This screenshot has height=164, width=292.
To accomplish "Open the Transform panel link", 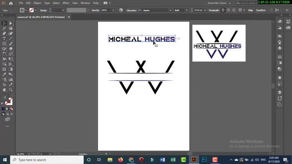I will tap(261, 10).
